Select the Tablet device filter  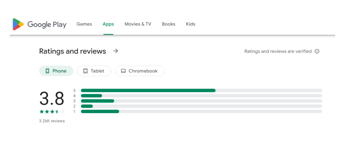click(x=94, y=71)
